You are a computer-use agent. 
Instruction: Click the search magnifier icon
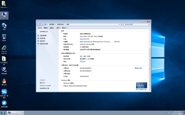tap(149, 24)
